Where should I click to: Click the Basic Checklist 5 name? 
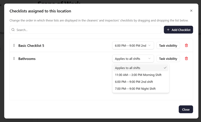31,46
